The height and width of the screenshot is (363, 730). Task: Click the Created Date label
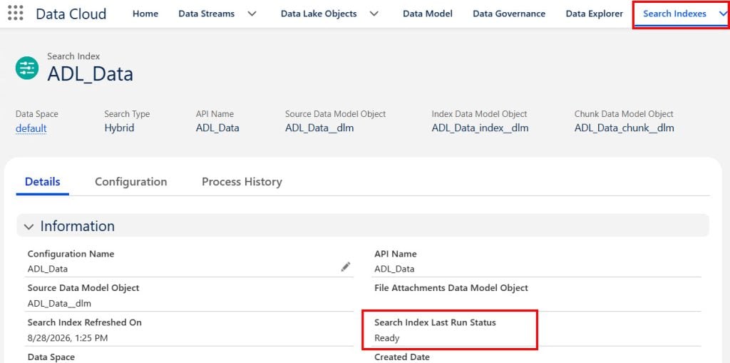coord(402,357)
